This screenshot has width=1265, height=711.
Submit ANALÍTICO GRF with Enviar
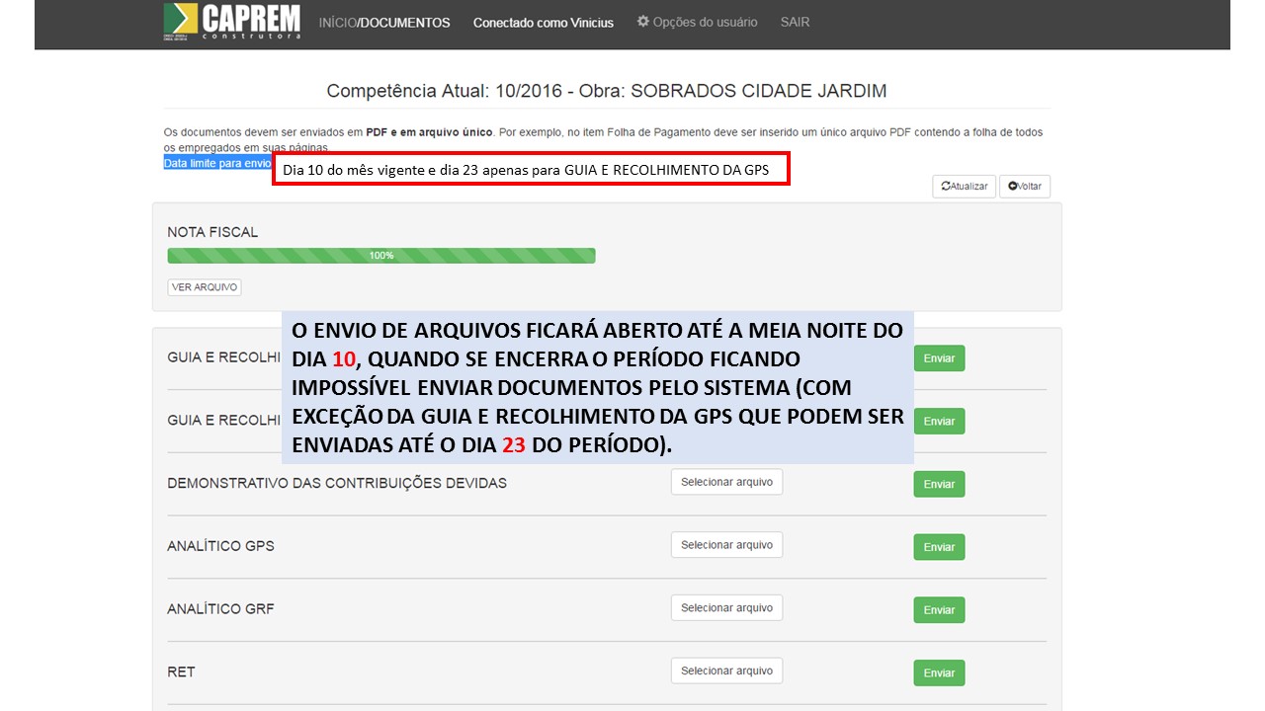tap(939, 610)
